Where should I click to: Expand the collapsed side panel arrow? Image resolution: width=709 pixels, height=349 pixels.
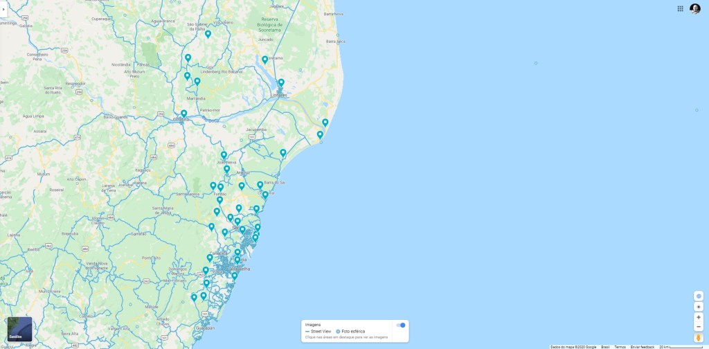(3, 9)
